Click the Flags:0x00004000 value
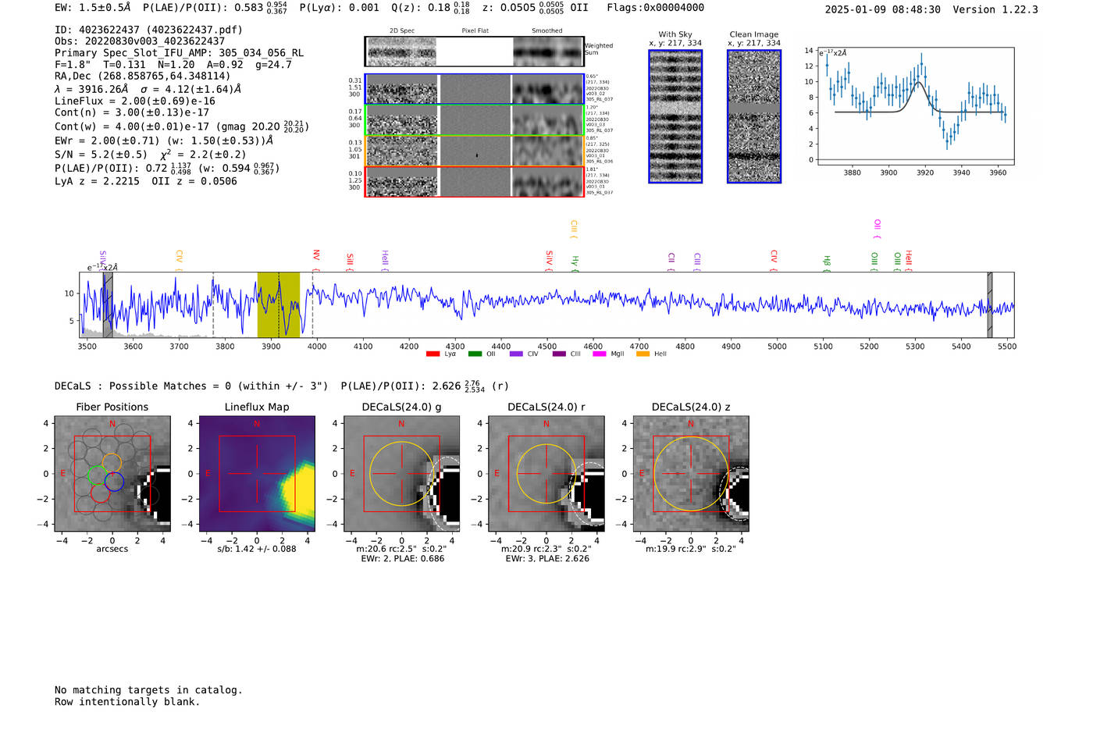1093x744 pixels. pyautogui.click(x=656, y=8)
